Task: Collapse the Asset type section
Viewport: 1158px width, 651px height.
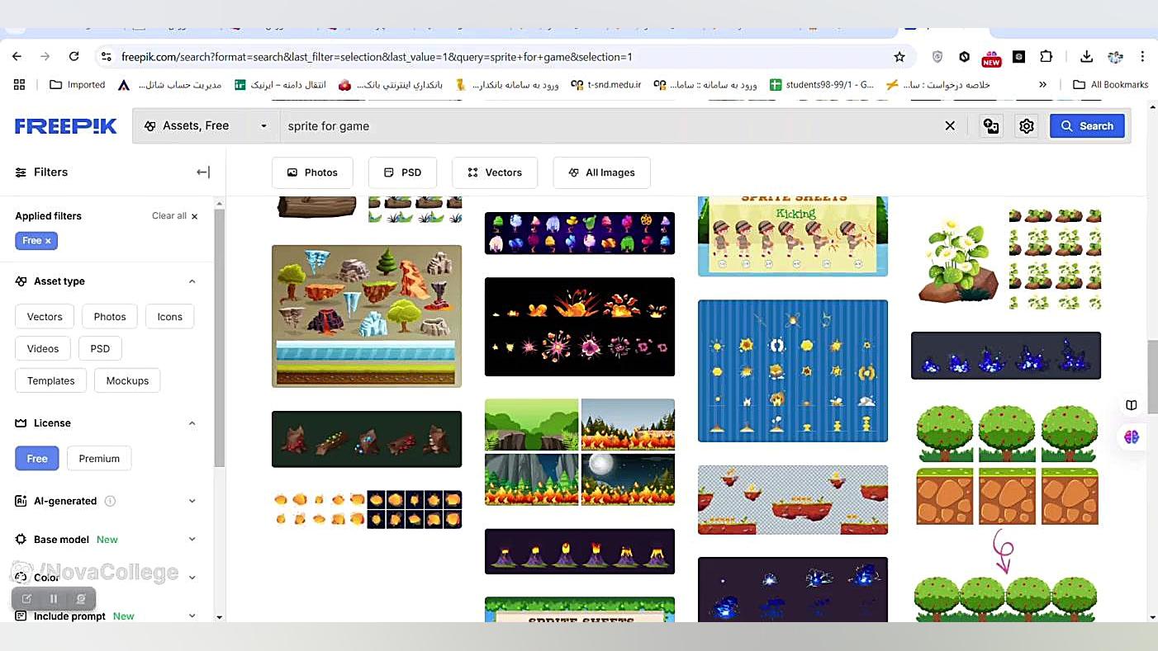Action: [192, 281]
